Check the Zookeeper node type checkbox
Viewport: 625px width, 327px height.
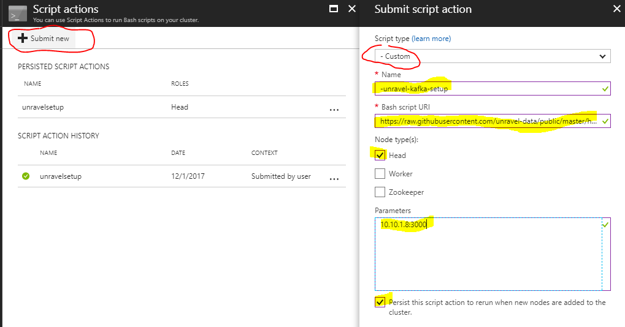[x=380, y=192]
